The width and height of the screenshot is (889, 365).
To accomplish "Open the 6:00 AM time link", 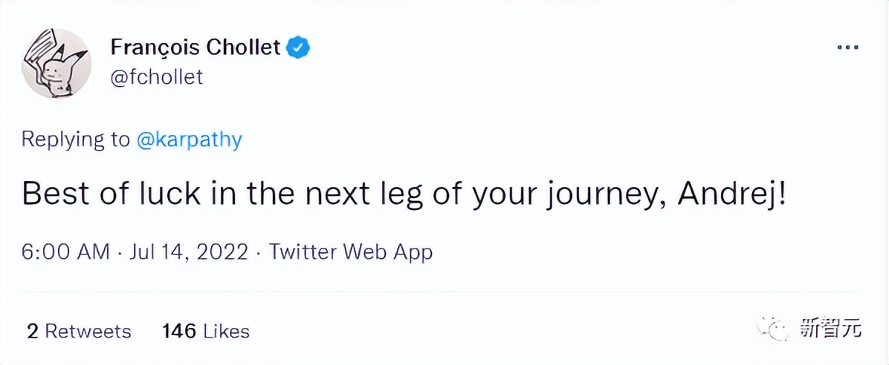I will point(65,252).
